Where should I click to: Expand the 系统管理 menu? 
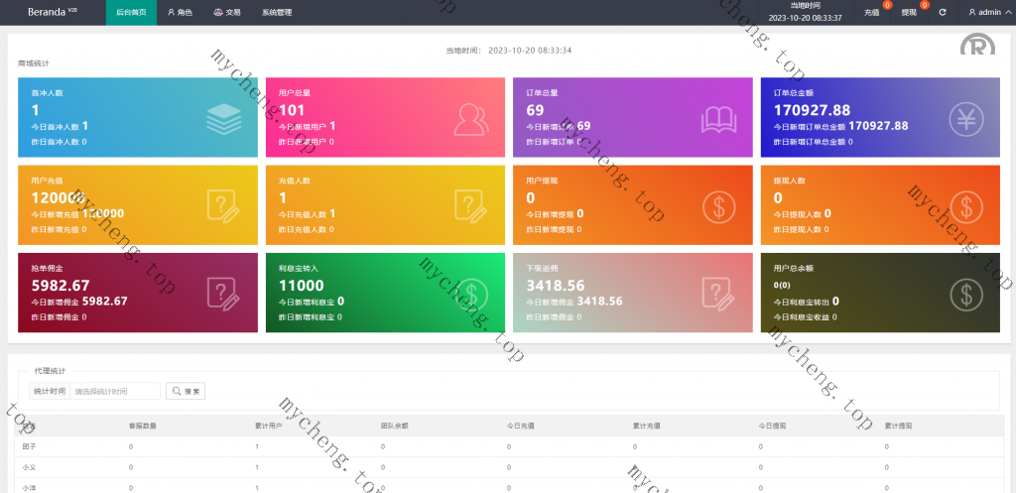tap(277, 13)
